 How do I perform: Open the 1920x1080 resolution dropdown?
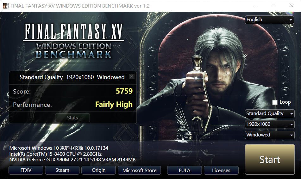[x=270, y=124]
